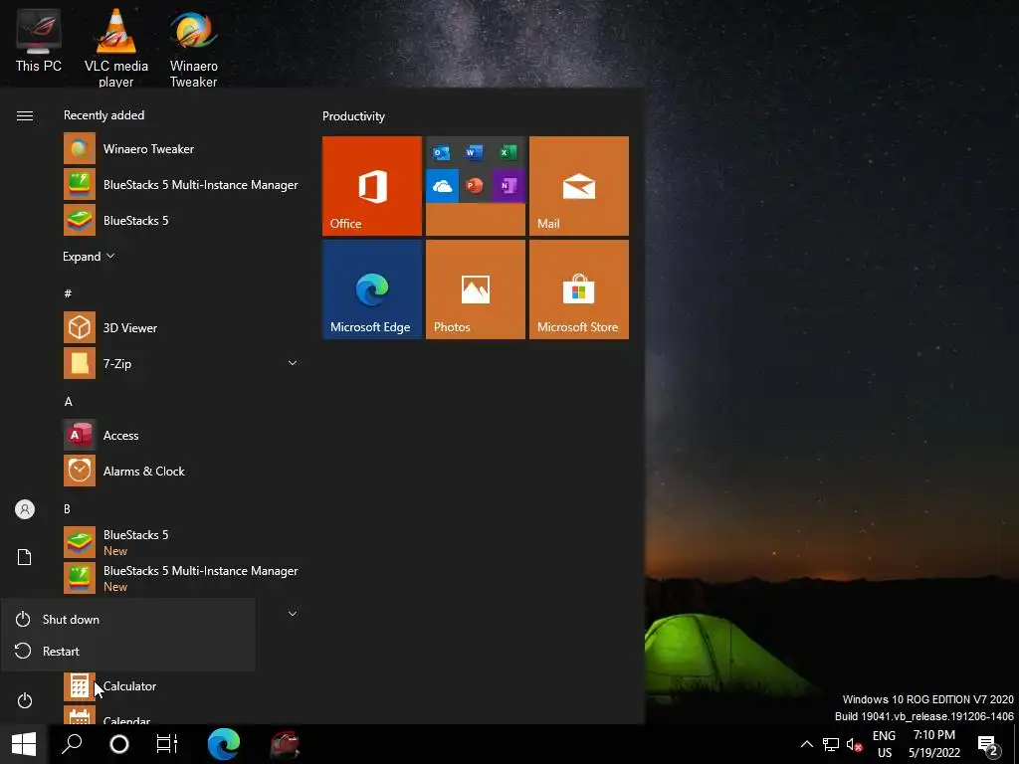Viewport: 1019px width, 764px height.
Task: Click the Power button in Start
Action: pyautogui.click(x=25, y=700)
